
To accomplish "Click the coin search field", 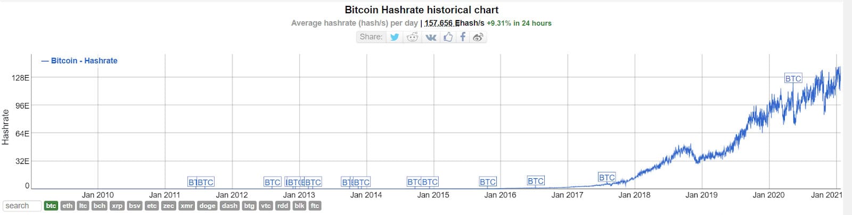I will coord(22,205).
